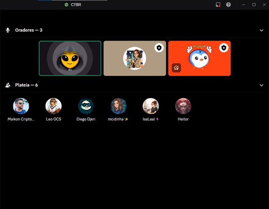This screenshot has width=269, height=209.
Task: Click the moderator badge on the orange penguin tile
Action: pyautogui.click(x=224, y=48)
